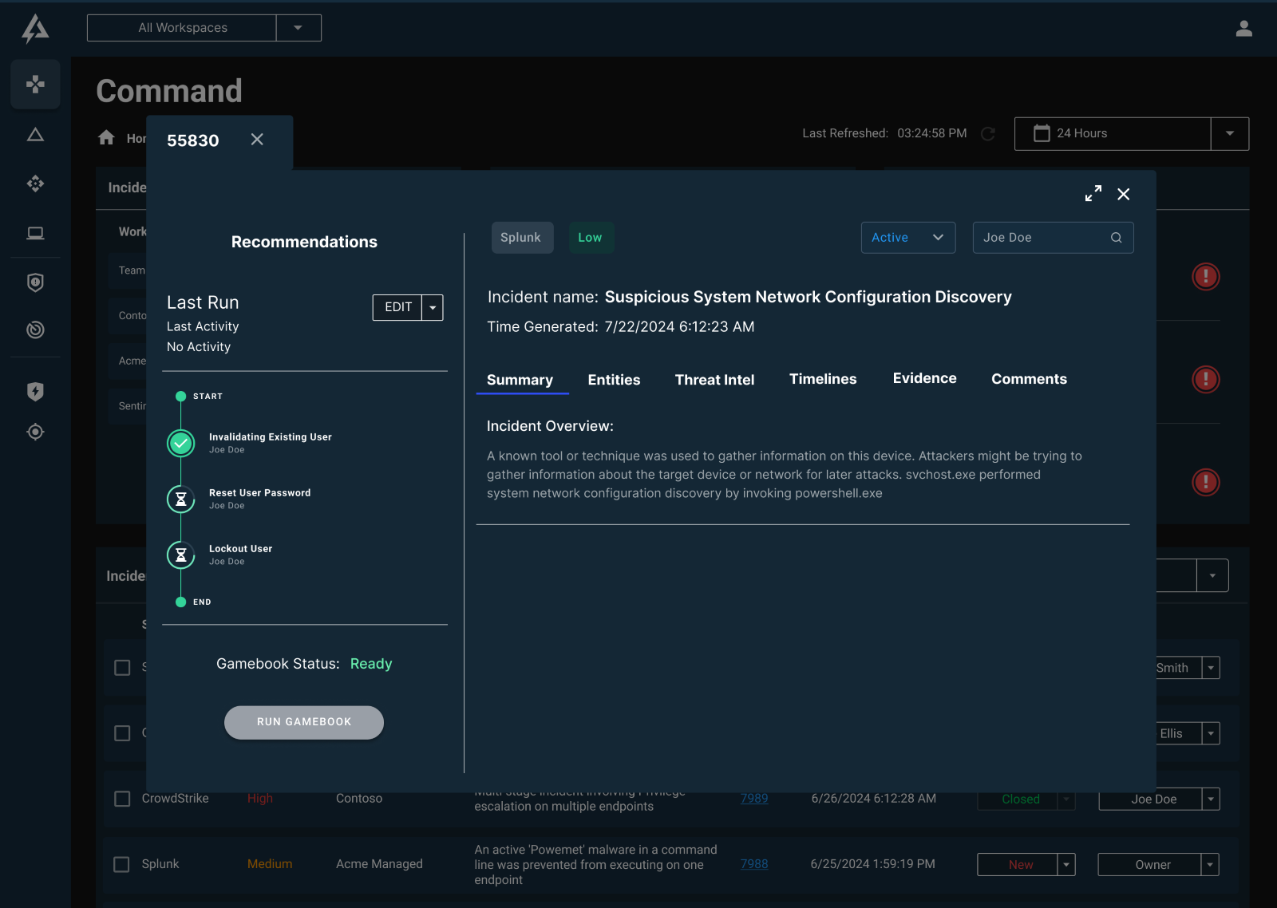1277x908 pixels.
Task: Click the refresh icon beside Last Refreshed
Action: point(988,134)
